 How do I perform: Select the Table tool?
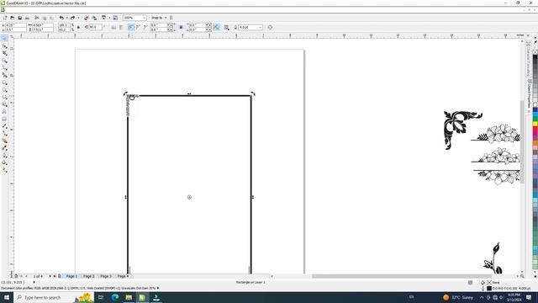point(4,120)
